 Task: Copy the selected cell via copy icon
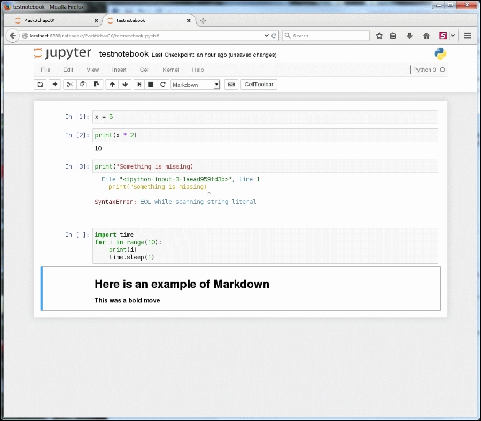point(83,84)
